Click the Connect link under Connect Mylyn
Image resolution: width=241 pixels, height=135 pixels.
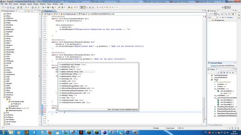(214, 66)
